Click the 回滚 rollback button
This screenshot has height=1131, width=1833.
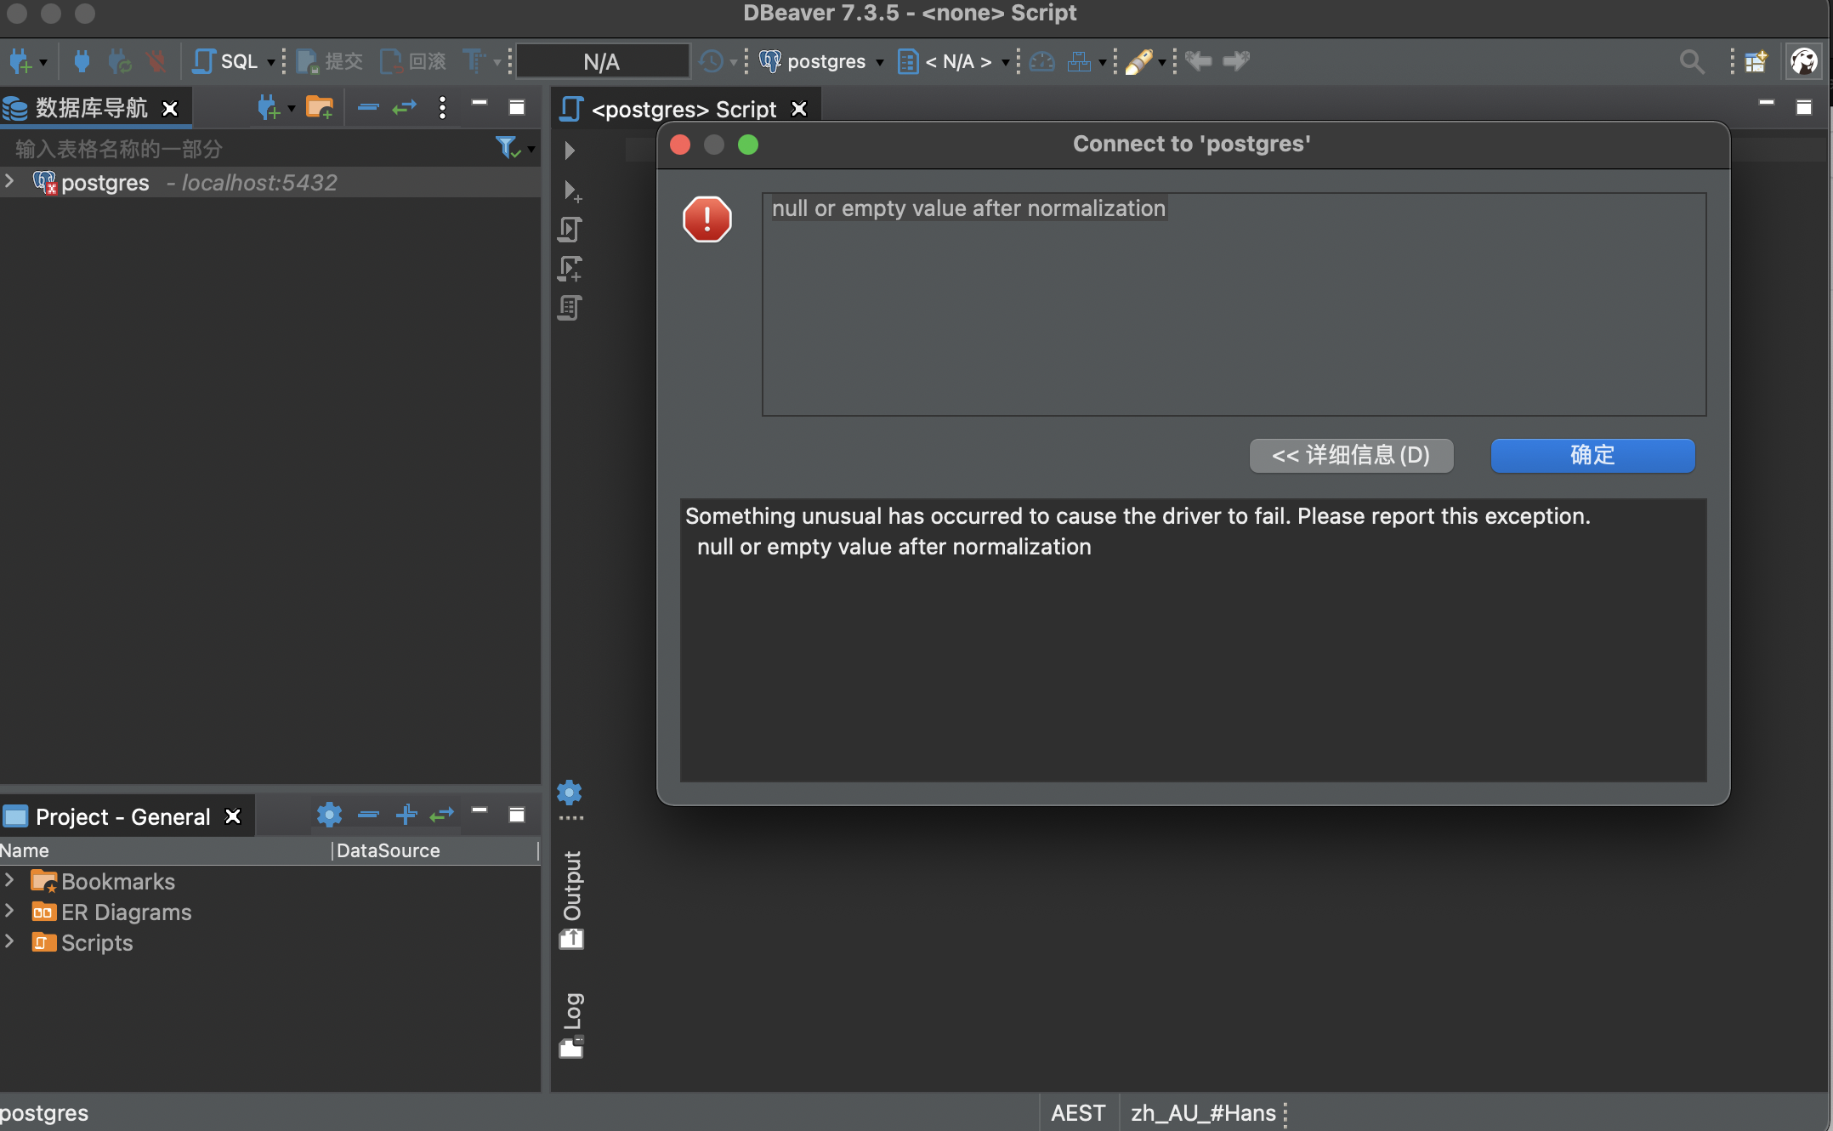[x=413, y=61]
